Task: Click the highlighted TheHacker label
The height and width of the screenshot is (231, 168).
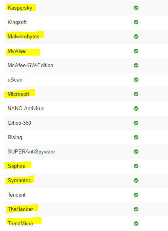Action: [x=20, y=209]
